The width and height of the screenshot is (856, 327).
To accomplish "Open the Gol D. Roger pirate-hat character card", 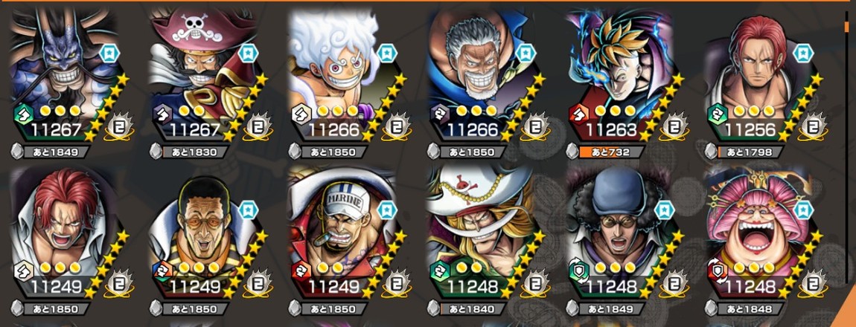I will pos(209,75).
